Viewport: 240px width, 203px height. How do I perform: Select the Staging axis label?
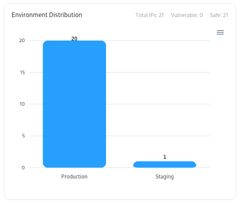tap(164, 177)
